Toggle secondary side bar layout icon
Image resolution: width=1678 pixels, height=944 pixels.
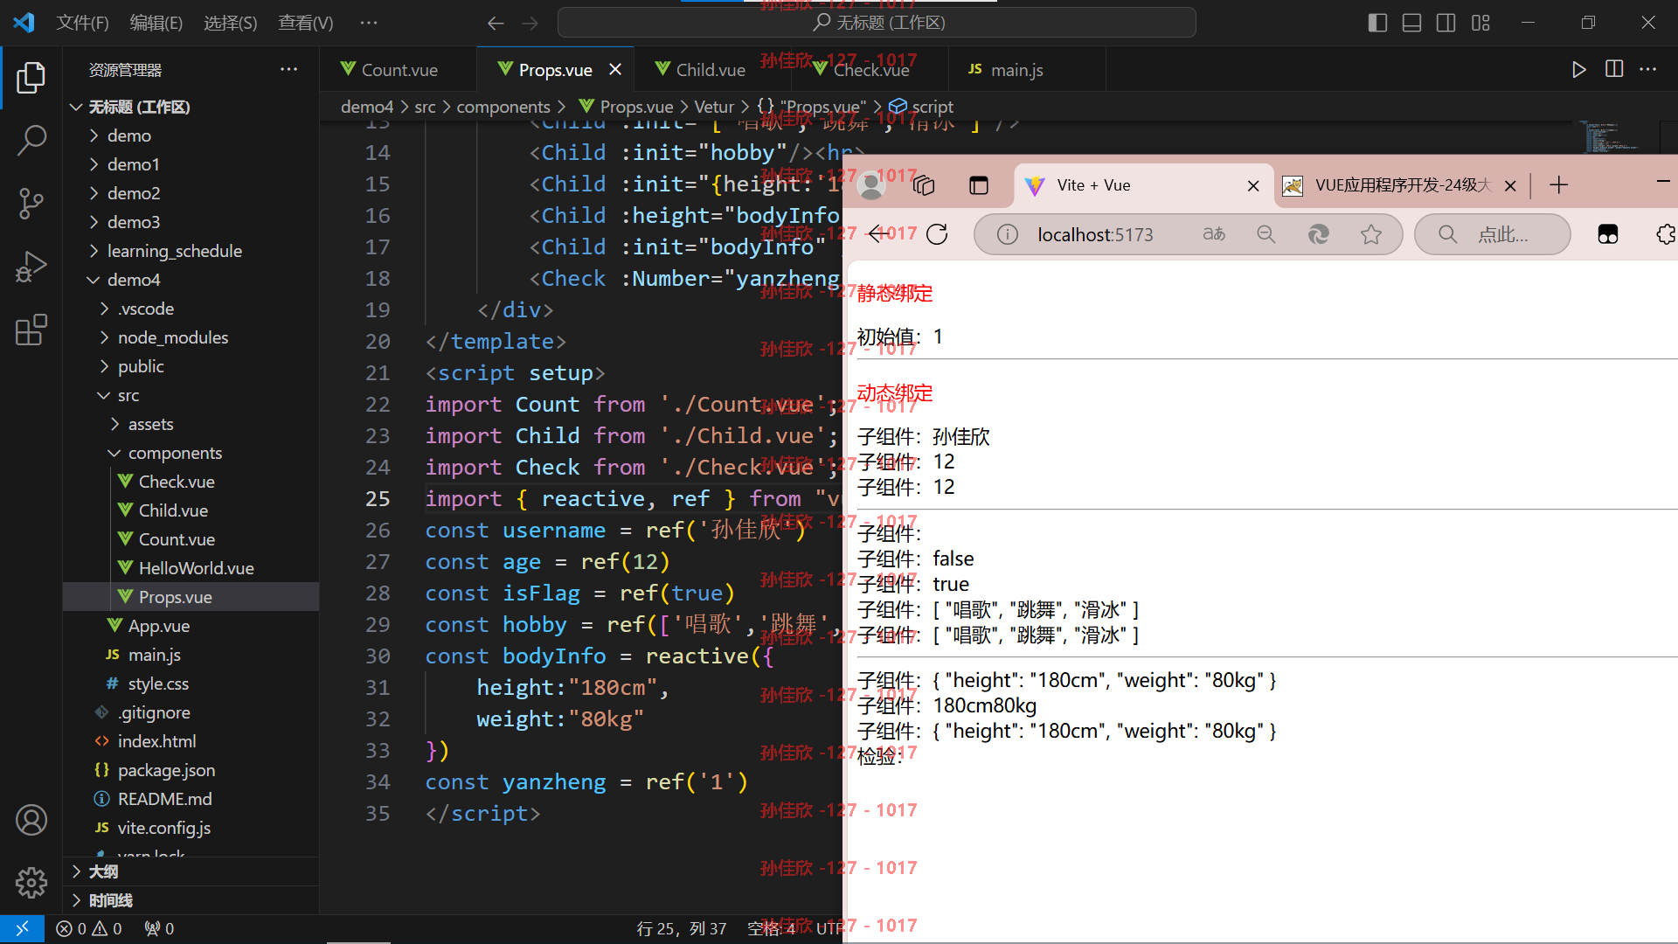(x=1446, y=23)
